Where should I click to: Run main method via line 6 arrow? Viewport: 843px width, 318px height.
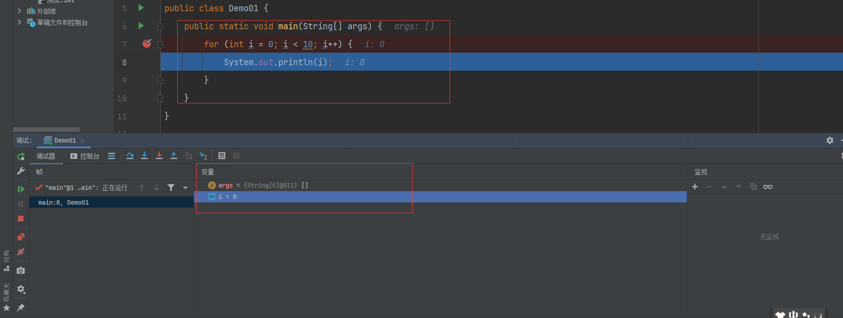click(141, 26)
